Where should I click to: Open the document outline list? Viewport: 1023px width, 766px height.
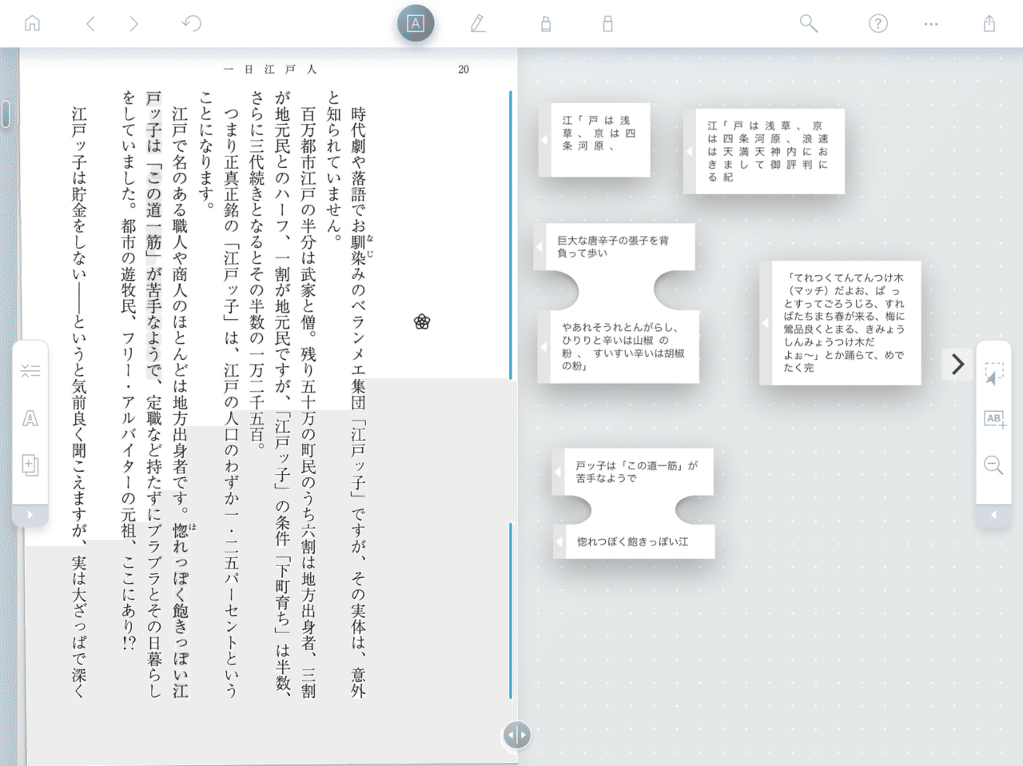tap(30, 370)
